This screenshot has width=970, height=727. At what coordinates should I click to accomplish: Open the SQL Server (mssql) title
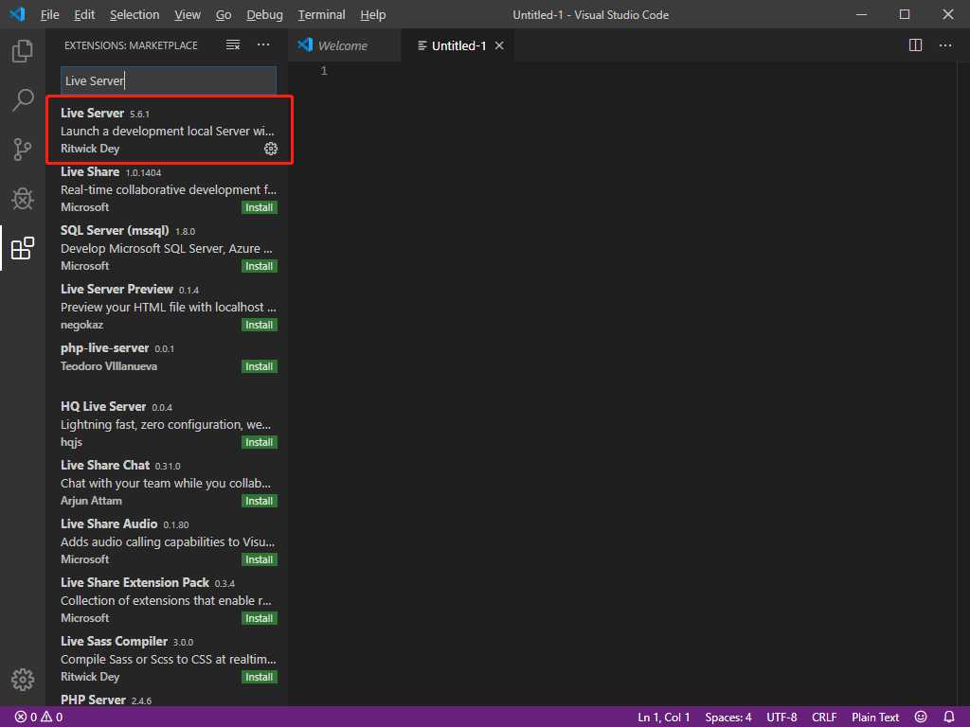tap(115, 231)
